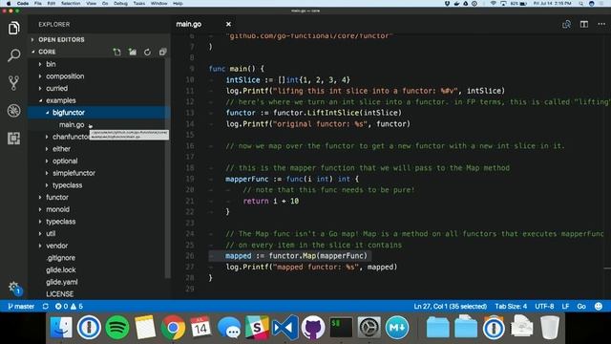Split the editor

point(583,24)
